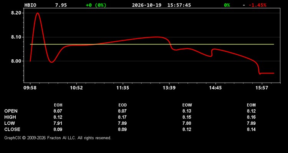The width and height of the screenshot is (288, 153).
Task: Click the GraphCIX copyright notice
Action: click(x=58, y=138)
